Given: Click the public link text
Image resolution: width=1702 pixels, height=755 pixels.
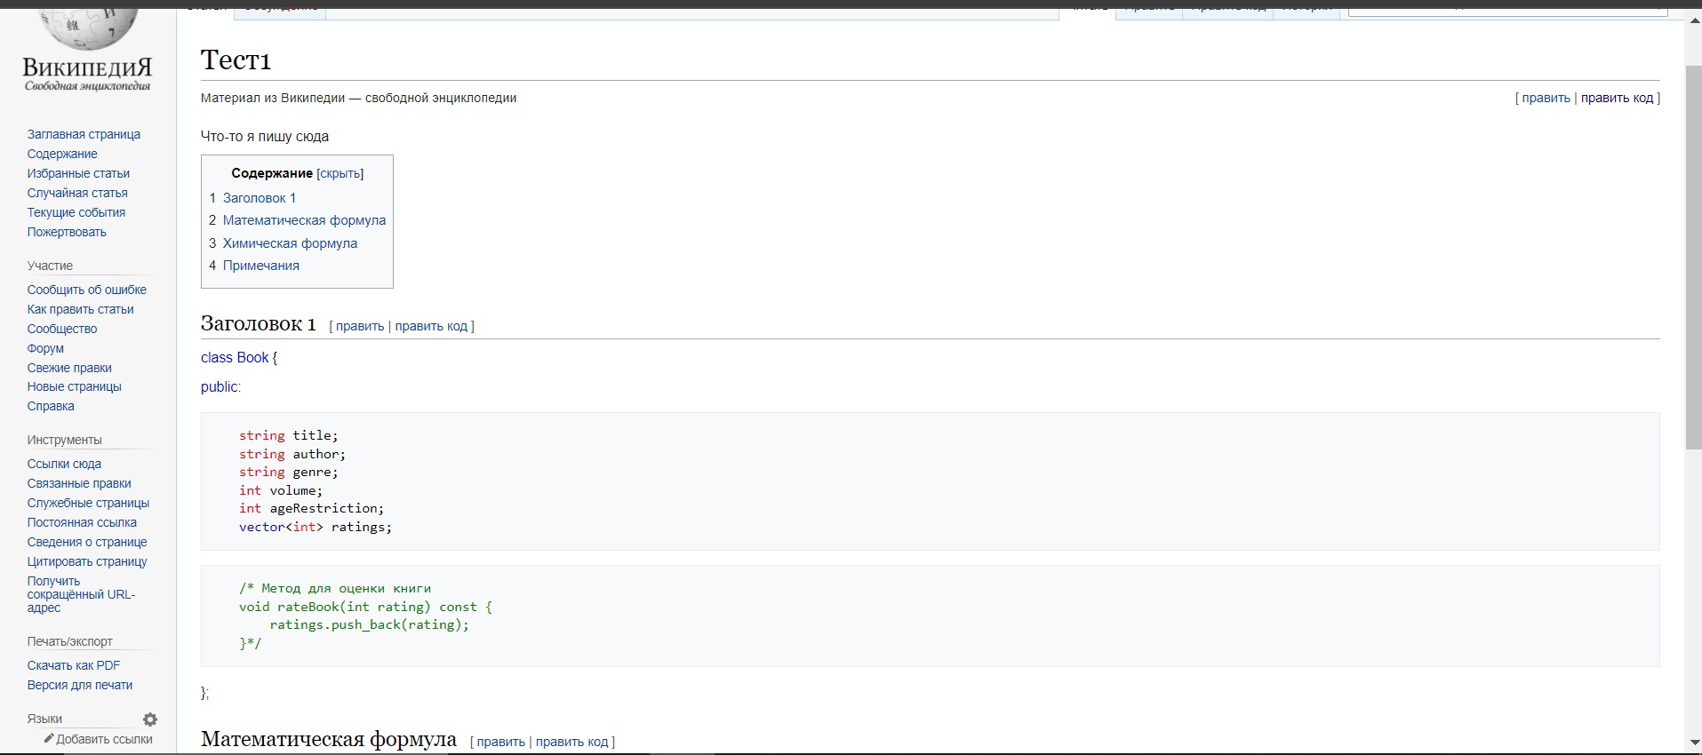Looking at the screenshot, I should point(220,386).
